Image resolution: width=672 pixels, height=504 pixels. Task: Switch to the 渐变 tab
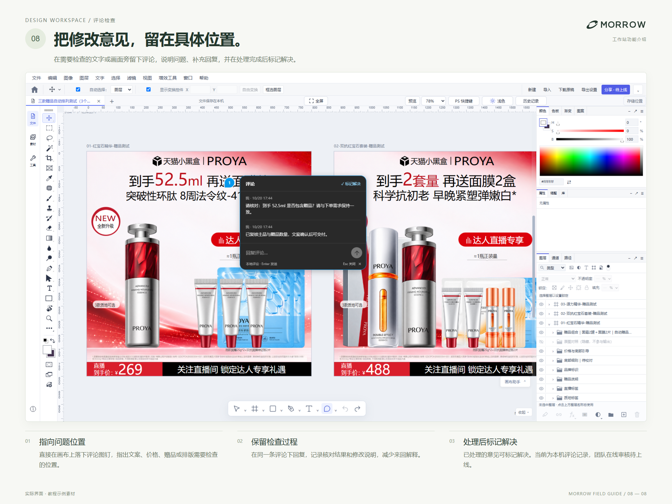pos(568,111)
